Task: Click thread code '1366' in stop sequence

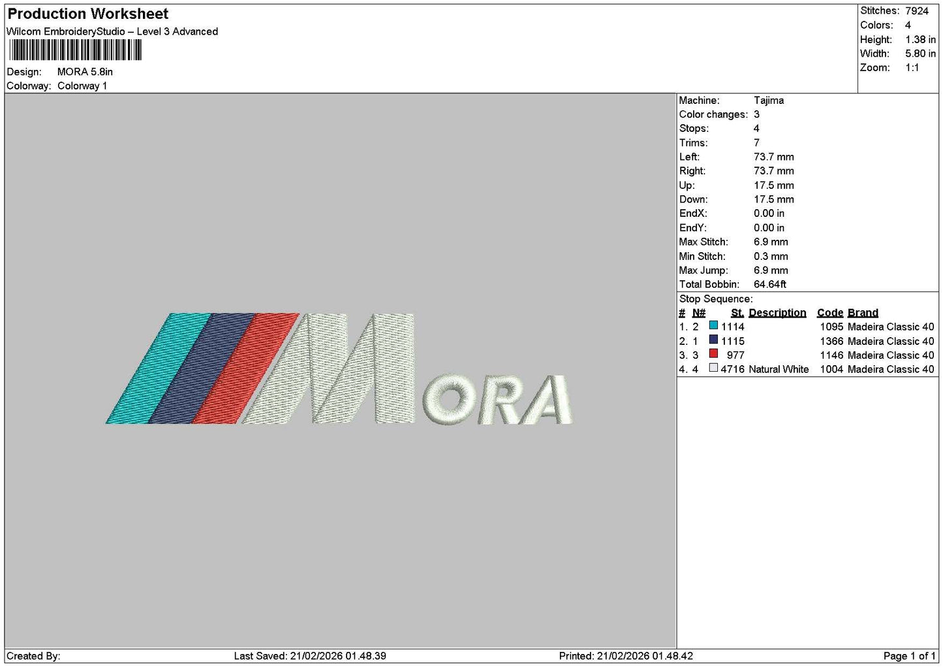Action: (x=831, y=341)
